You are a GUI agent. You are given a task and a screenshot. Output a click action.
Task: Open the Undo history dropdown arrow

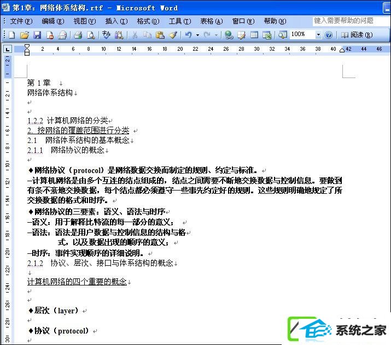tap(197, 35)
